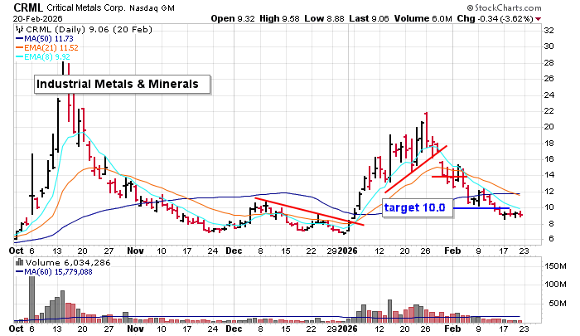Select the MA(60) volume average legend
580x336 pixels.
coord(51,270)
